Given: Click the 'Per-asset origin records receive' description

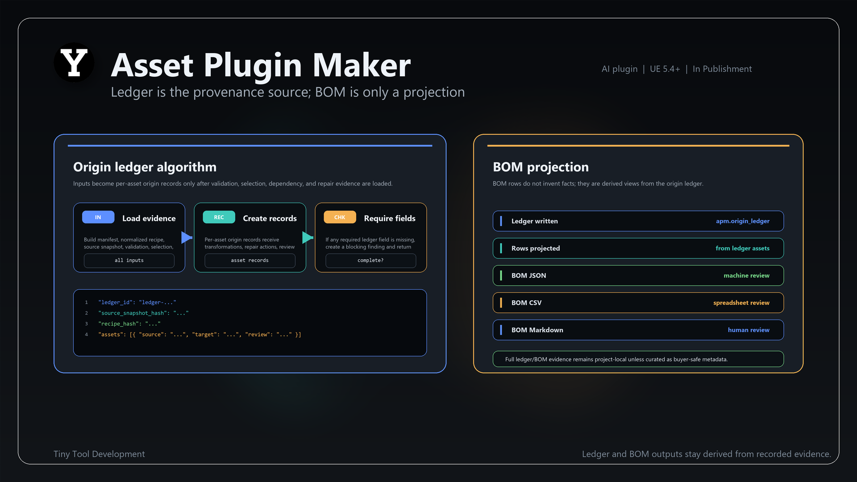Looking at the screenshot, I should coord(250,243).
